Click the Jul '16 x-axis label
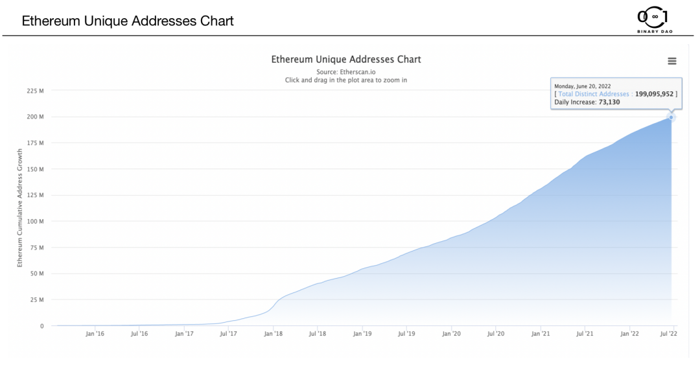The width and height of the screenshot is (700, 374). 139,334
